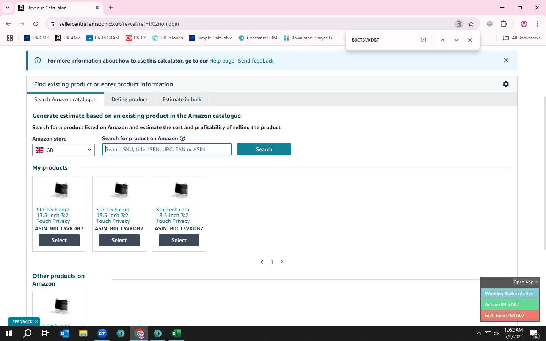
Task: Switch to Estimate in bulk tab
Action: tap(182, 99)
